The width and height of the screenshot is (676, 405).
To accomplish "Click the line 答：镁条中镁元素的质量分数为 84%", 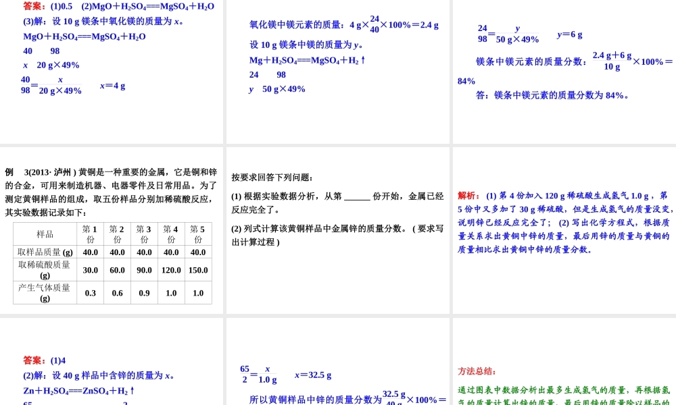I will 552,96.
